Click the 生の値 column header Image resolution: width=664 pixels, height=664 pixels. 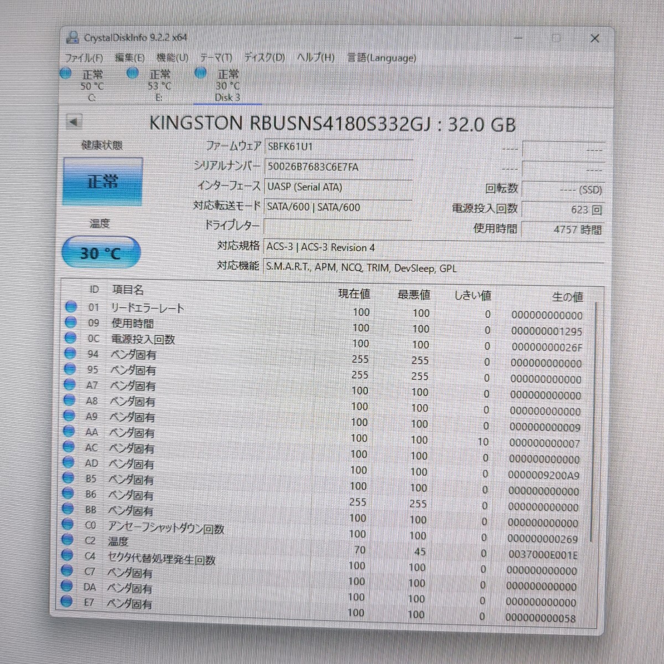(x=567, y=297)
